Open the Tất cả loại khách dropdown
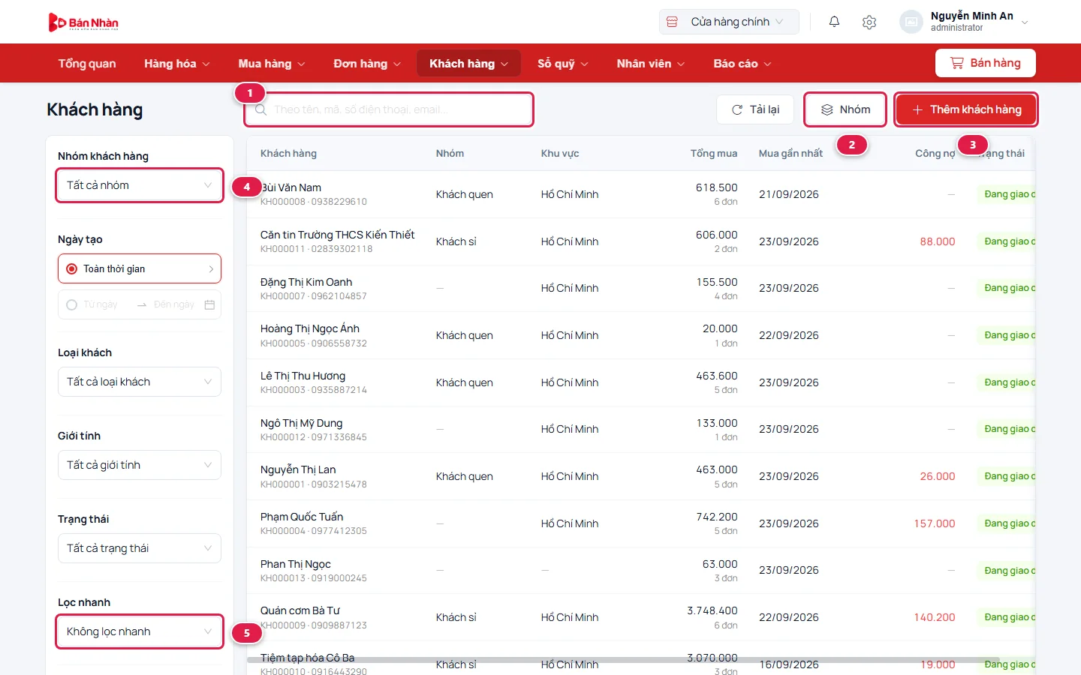 click(140, 382)
